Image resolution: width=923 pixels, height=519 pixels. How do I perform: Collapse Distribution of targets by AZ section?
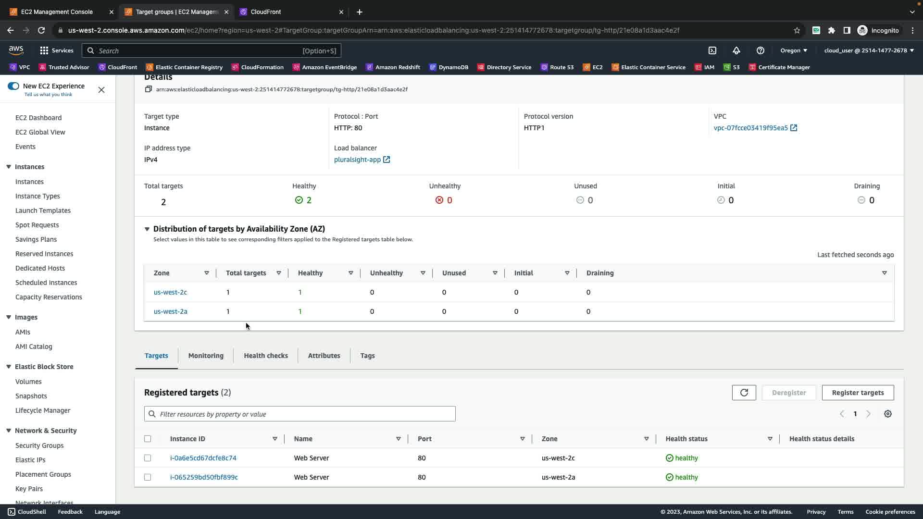147,229
